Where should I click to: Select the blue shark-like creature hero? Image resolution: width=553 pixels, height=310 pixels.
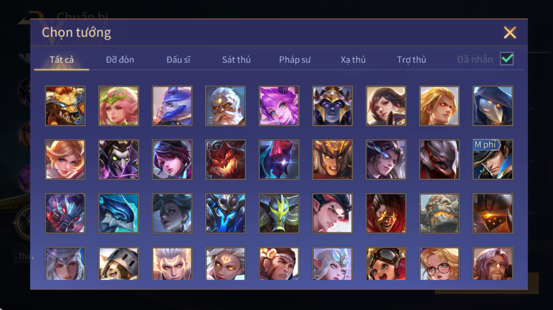(118, 213)
